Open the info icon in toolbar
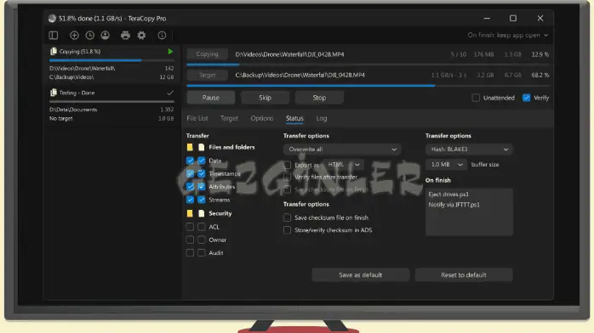594x333 pixels. [x=162, y=35]
